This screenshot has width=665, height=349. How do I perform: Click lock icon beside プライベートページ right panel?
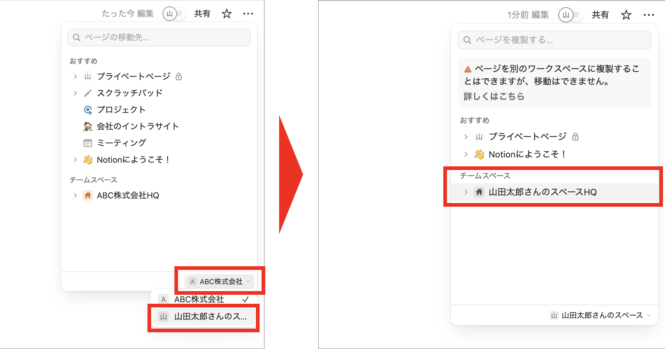tap(575, 137)
